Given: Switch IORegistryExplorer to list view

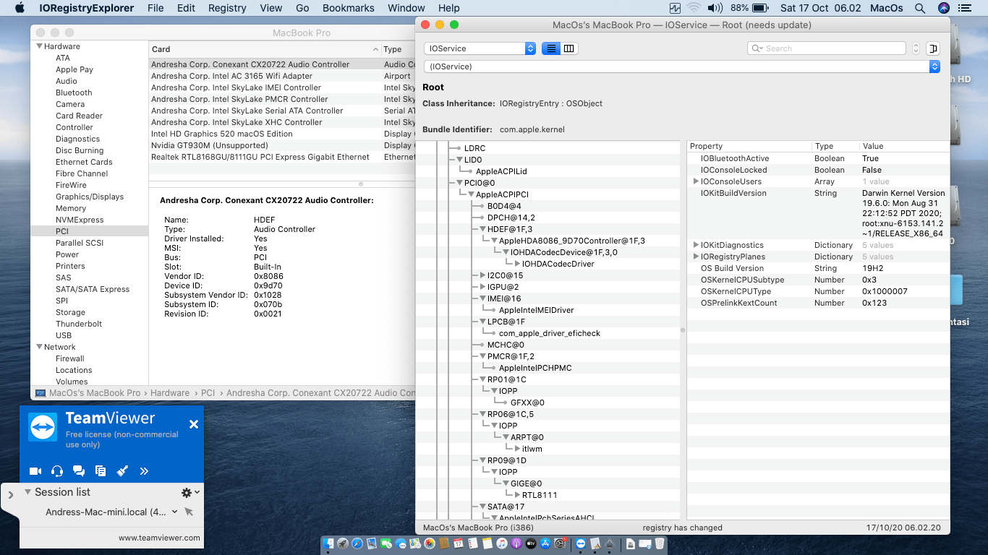Looking at the screenshot, I should pos(551,48).
